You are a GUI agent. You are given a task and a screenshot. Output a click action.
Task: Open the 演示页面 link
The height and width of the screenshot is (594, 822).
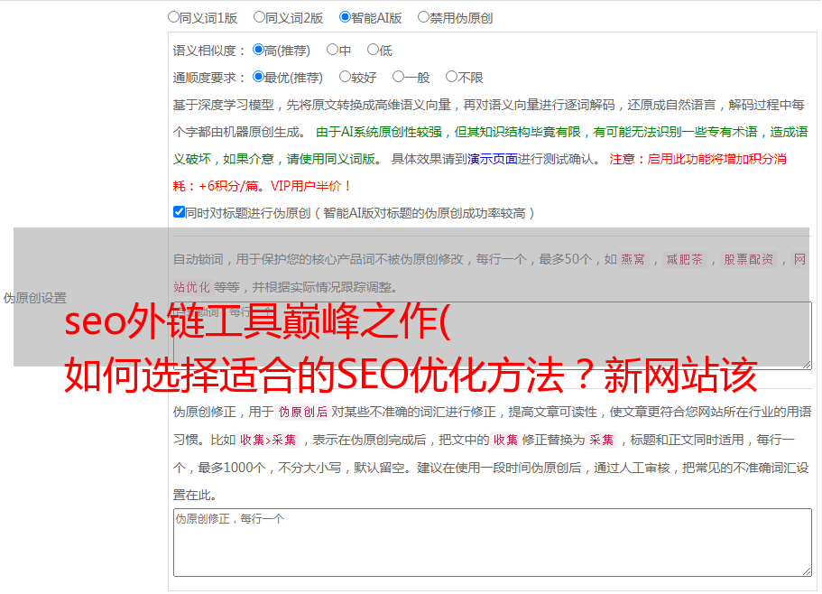[493, 159]
